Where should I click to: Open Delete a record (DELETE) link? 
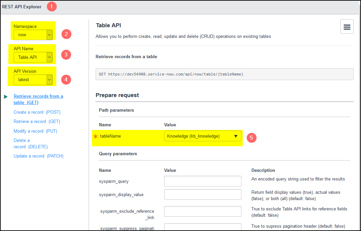(x=30, y=144)
